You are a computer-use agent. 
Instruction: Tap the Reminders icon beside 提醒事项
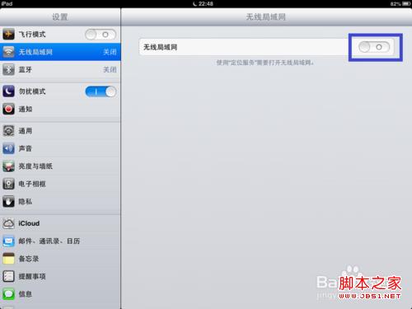[x=8, y=276]
